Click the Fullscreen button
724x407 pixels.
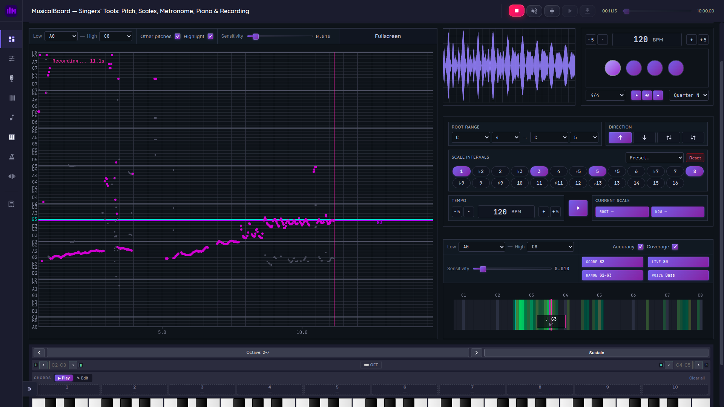[x=388, y=36]
